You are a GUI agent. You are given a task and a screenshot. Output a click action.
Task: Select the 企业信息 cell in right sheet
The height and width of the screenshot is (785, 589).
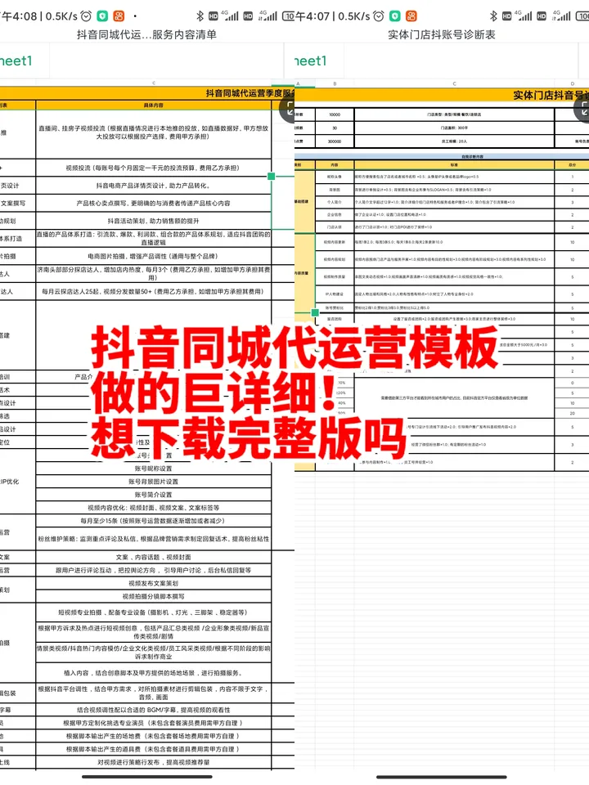coord(335,214)
